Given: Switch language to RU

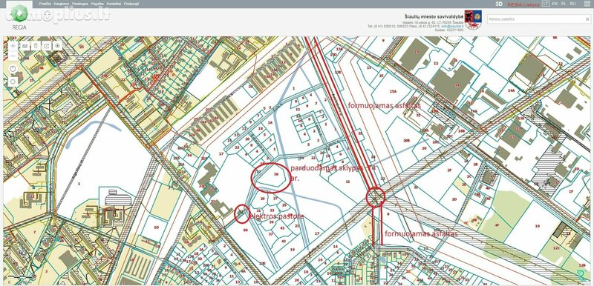Looking at the screenshot, I should pyautogui.click(x=572, y=4).
